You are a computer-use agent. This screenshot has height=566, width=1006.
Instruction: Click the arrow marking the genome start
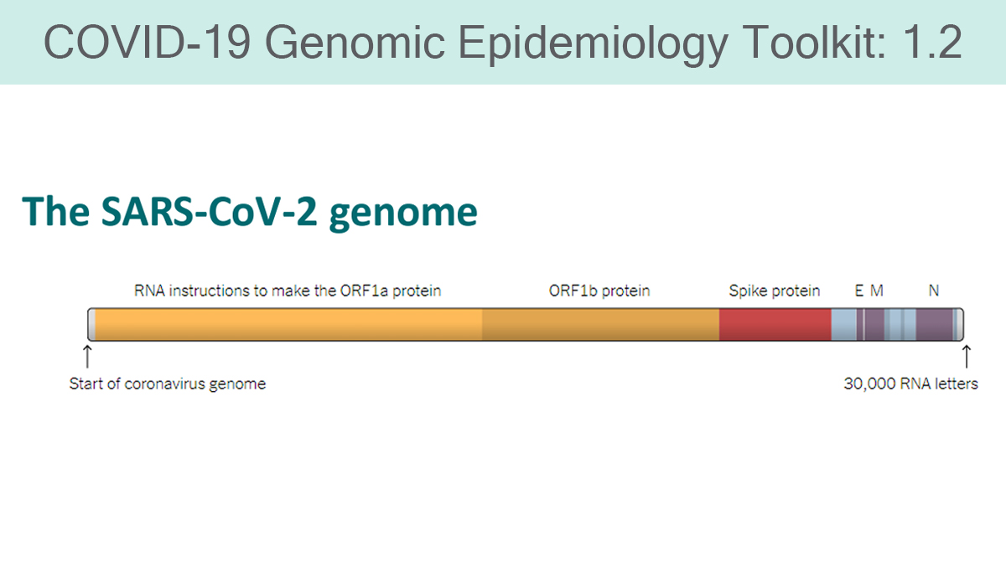[87, 356]
